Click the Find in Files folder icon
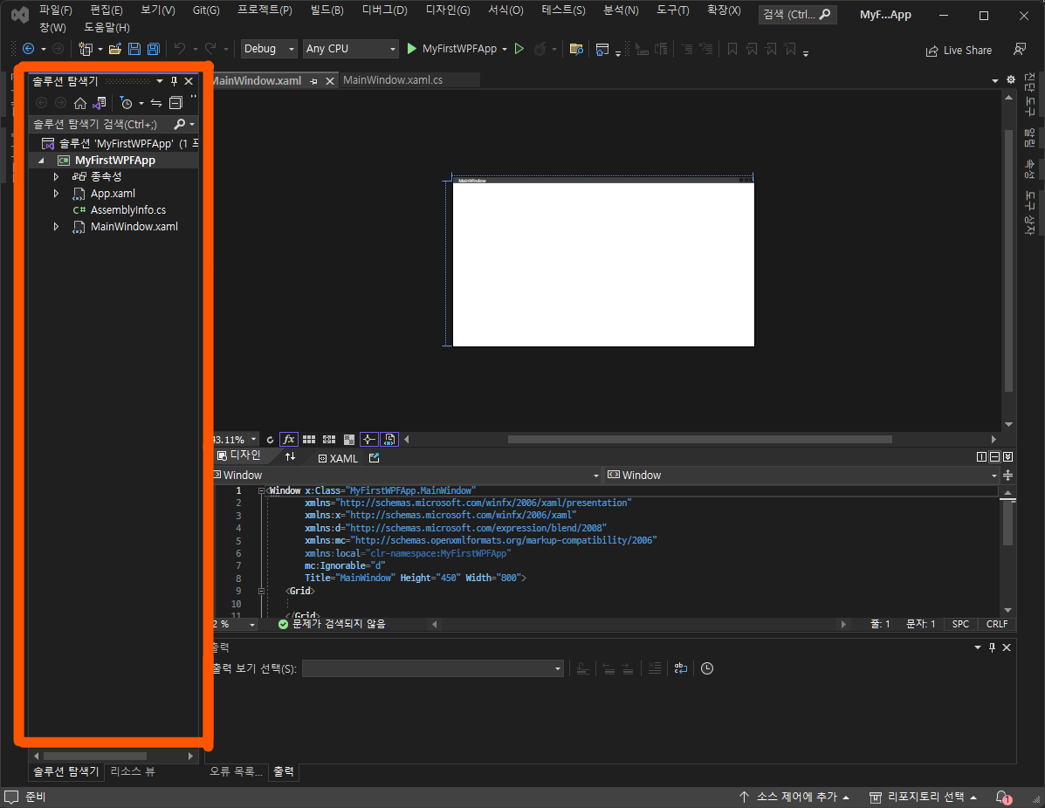Image resolution: width=1045 pixels, height=808 pixels. pyautogui.click(x=576, y=49)
